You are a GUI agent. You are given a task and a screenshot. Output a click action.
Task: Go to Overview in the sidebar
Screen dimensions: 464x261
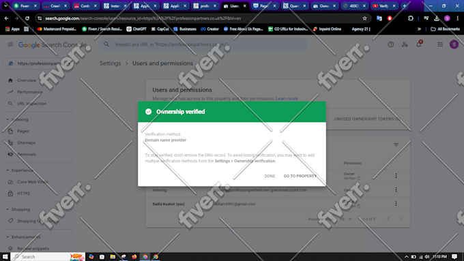[x=27, y=80]
